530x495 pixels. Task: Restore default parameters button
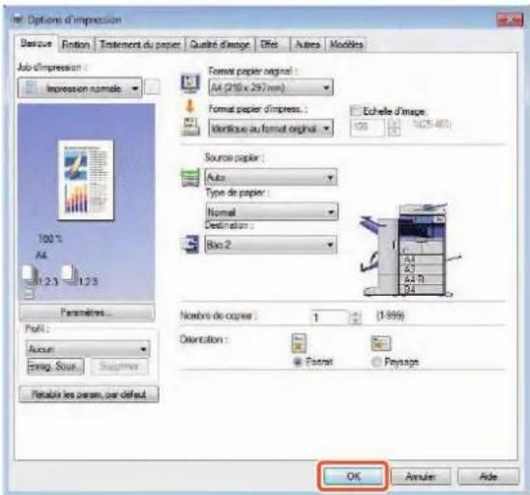pyautogui.click(x=89, y=394)
